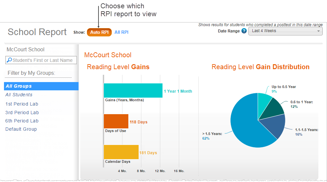This screenshot has width=327, height=182.
Task: Switch to the All RPI report
Action: pos(121,32)
